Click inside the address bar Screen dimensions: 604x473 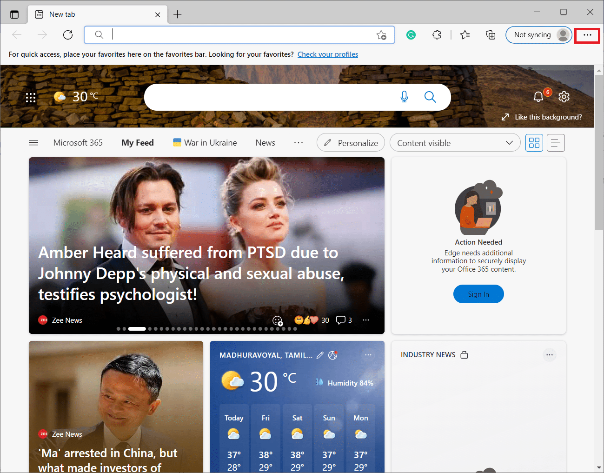coord(239,35)
